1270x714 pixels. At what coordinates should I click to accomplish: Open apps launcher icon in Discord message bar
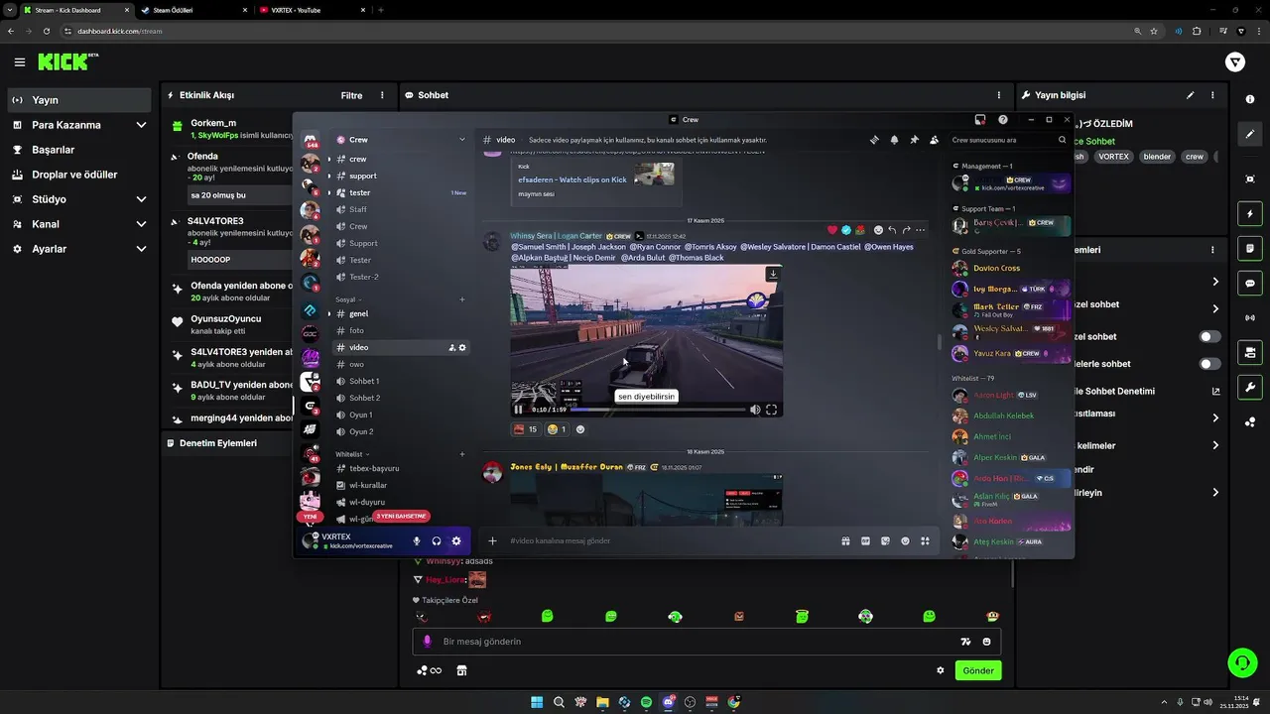pyautogui.click(x=925, y=540)
